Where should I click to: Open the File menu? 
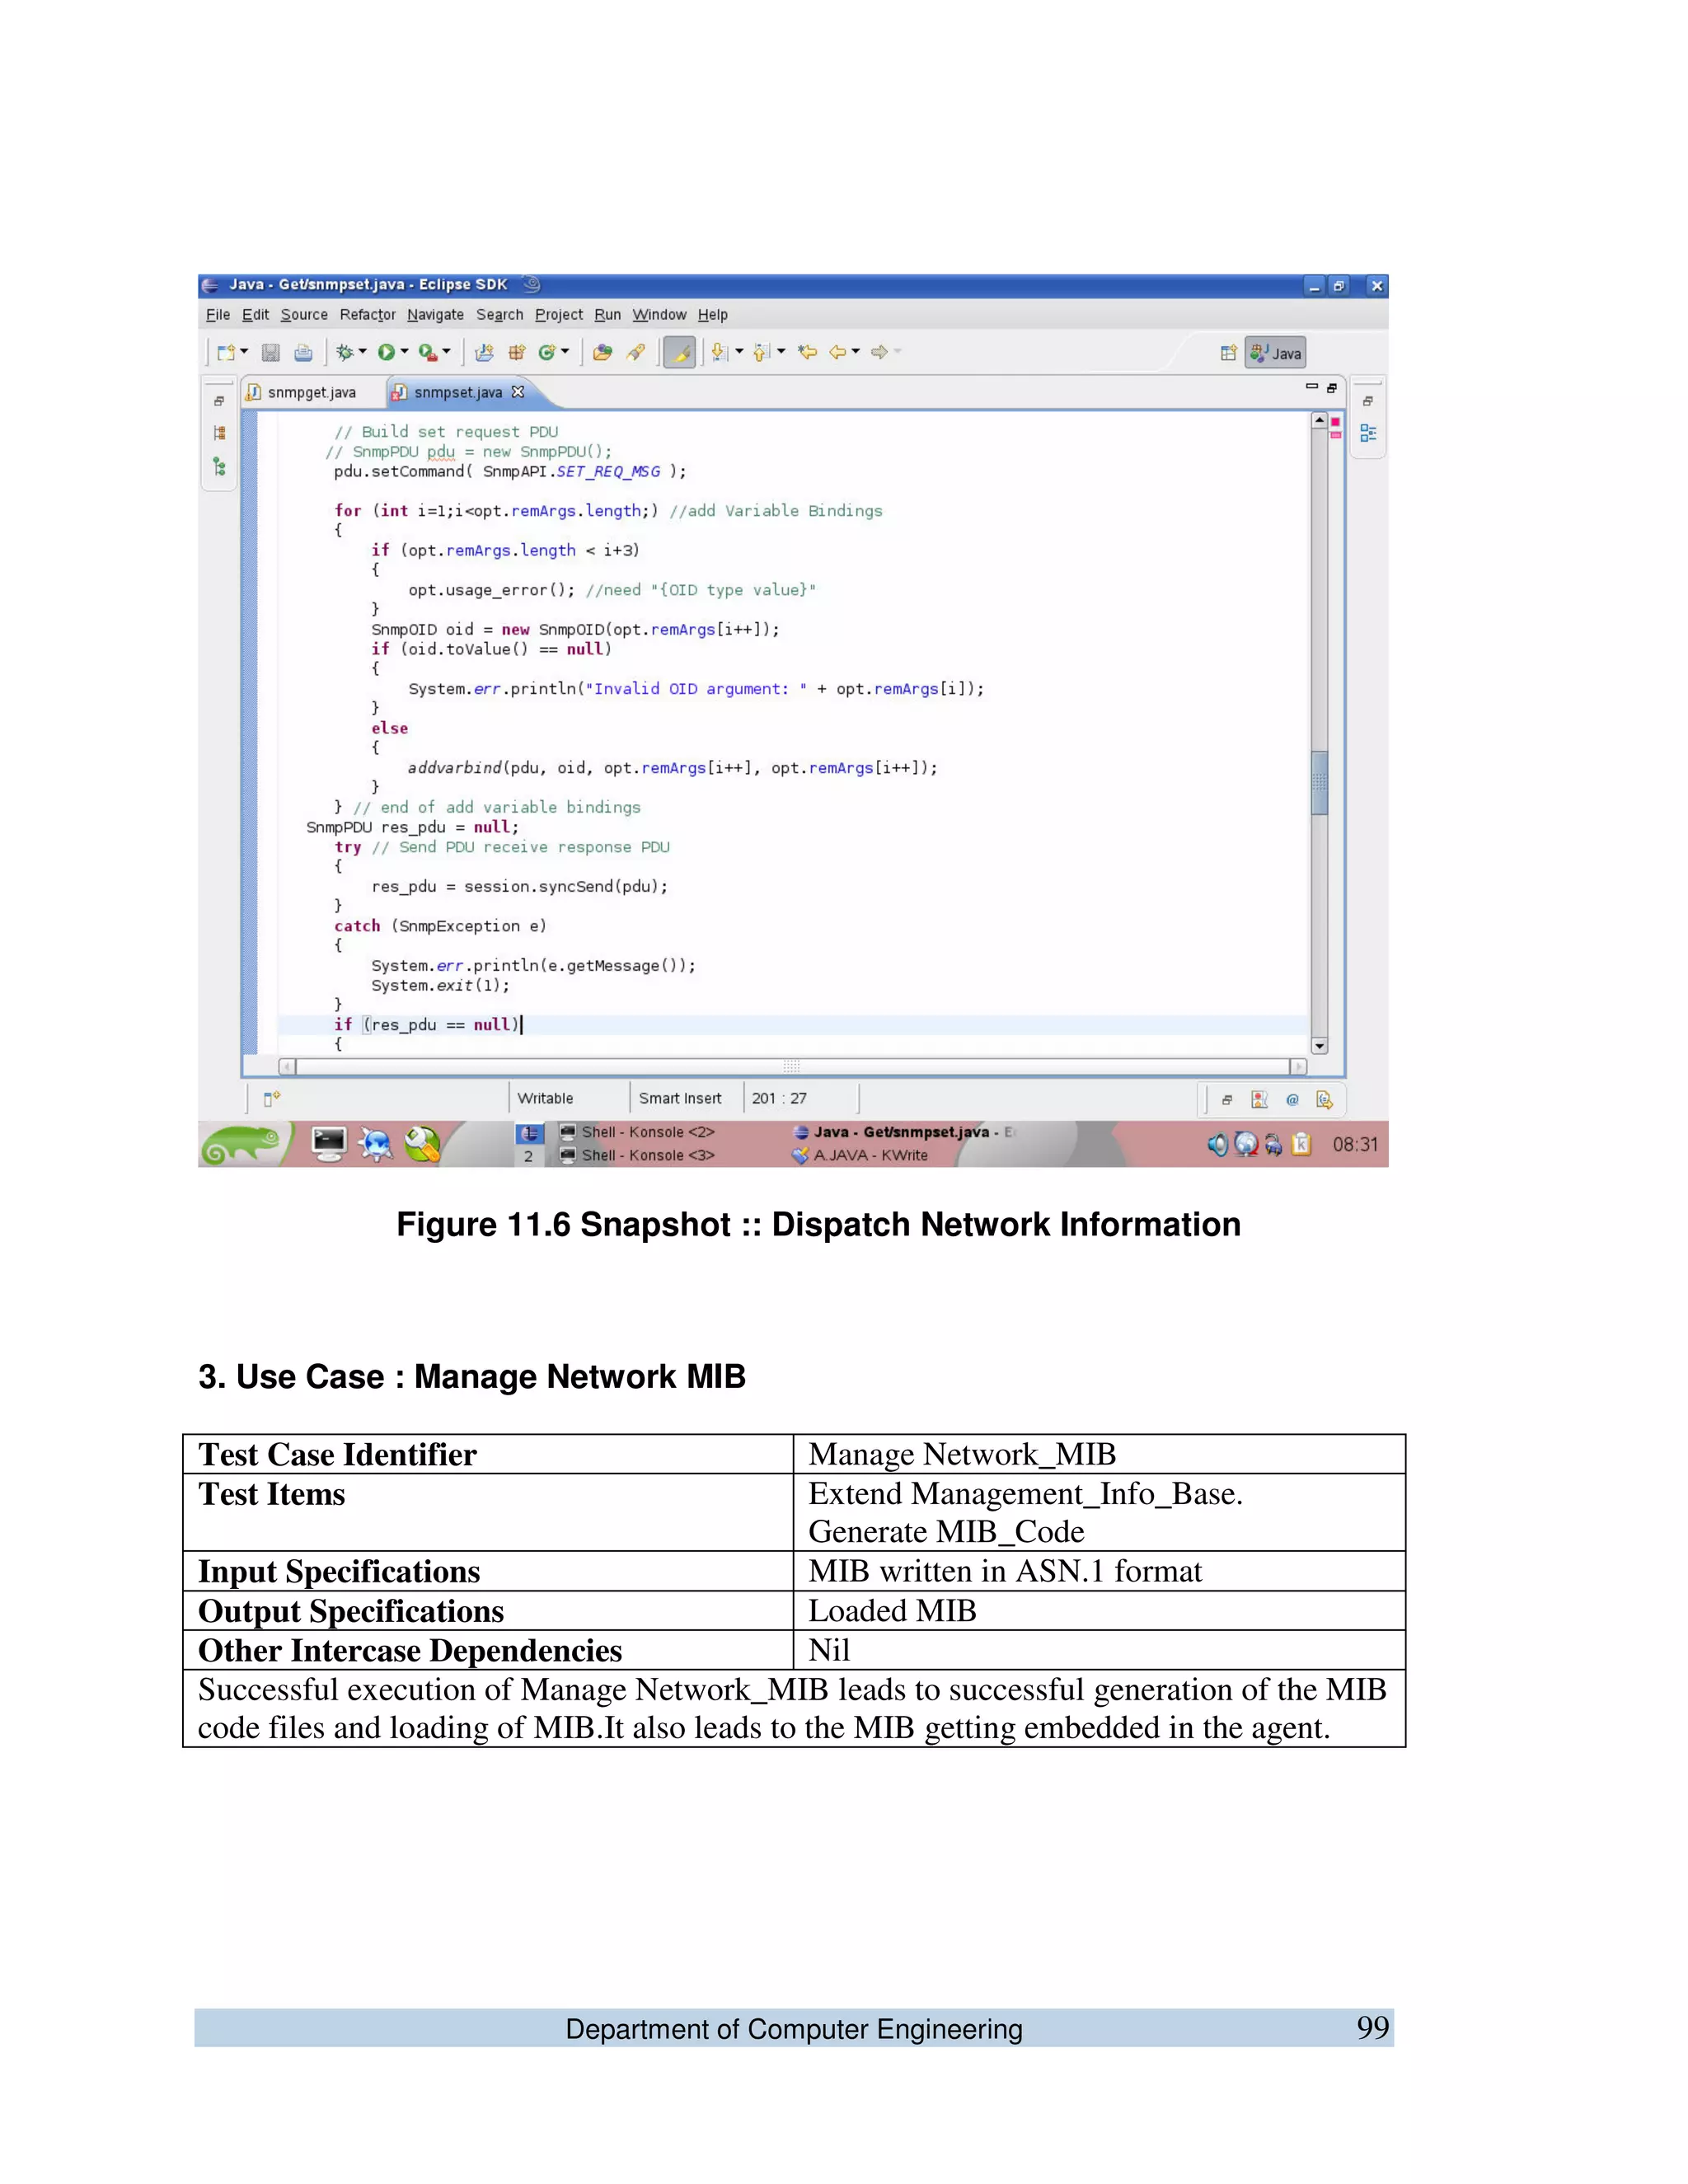click(x=218, y=315)
